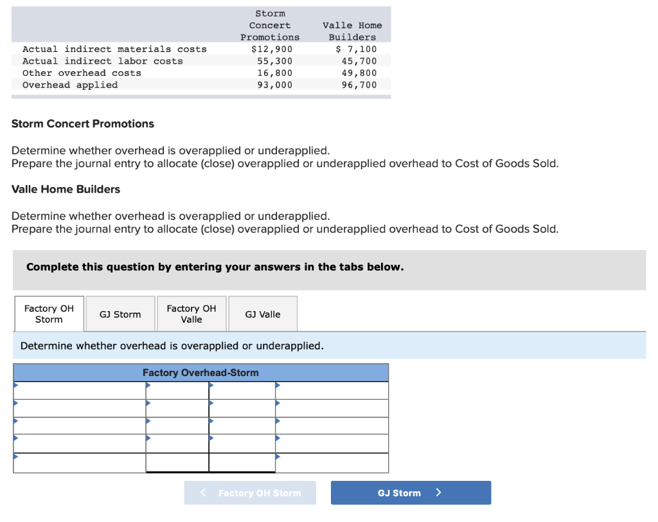Open fourth row right description dropdown
Screen dimensions: 658x522
tap(332, 444)
